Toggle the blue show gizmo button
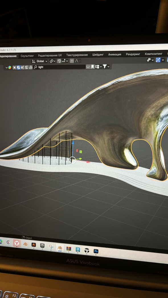This screenshot has height=298, width=168. 158,60
